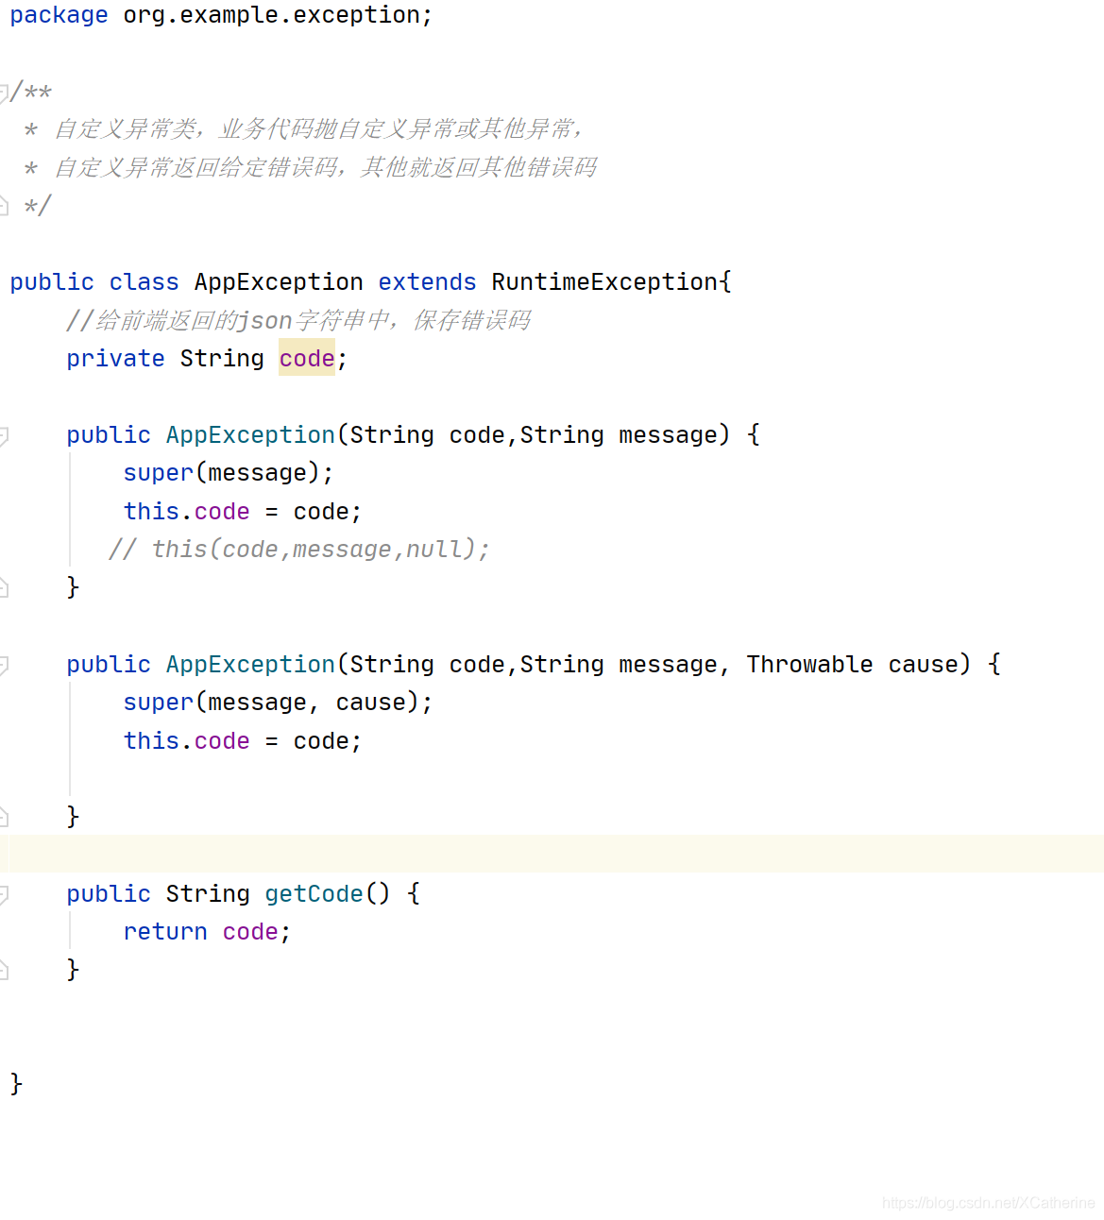The height and width of the screenshot is (1220, 1104).
Task: Click the RuntimeException superclass name
Action: pyautogui.click(x=604, y=282)
